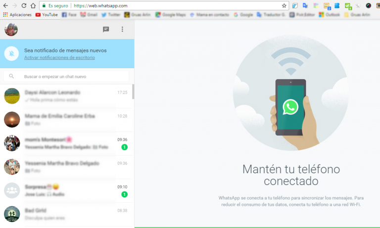Open the Google Maps bookmark

(x=171, y=15)
